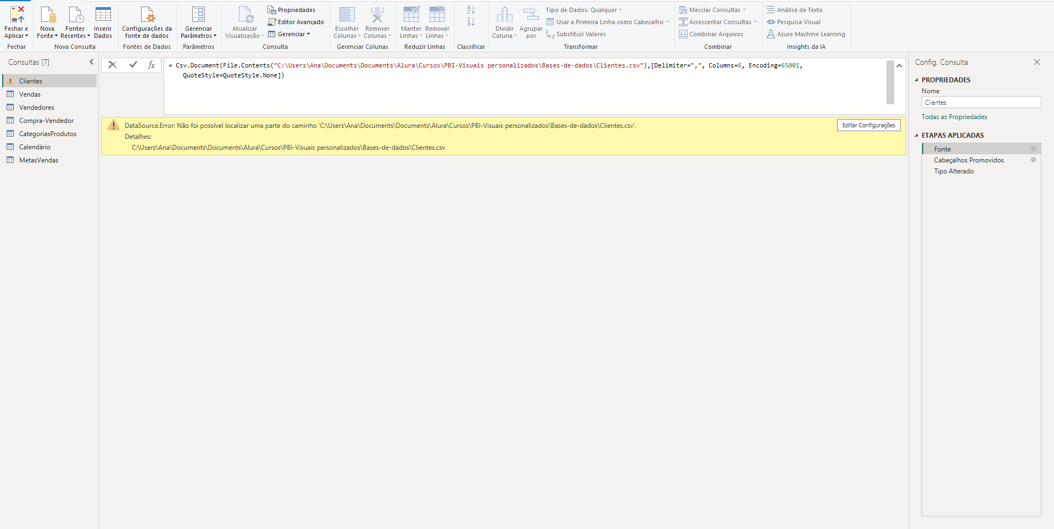The width and height of the screenshot is (1054, 529).
Task: Select the MetasVendas query
Action: [x=49, y=160]
